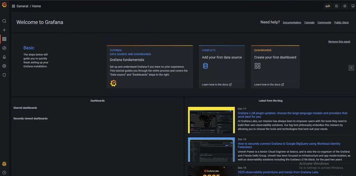Click the Need help? label
This screenshot has height=176, width=356.
[x=270, y=22]
